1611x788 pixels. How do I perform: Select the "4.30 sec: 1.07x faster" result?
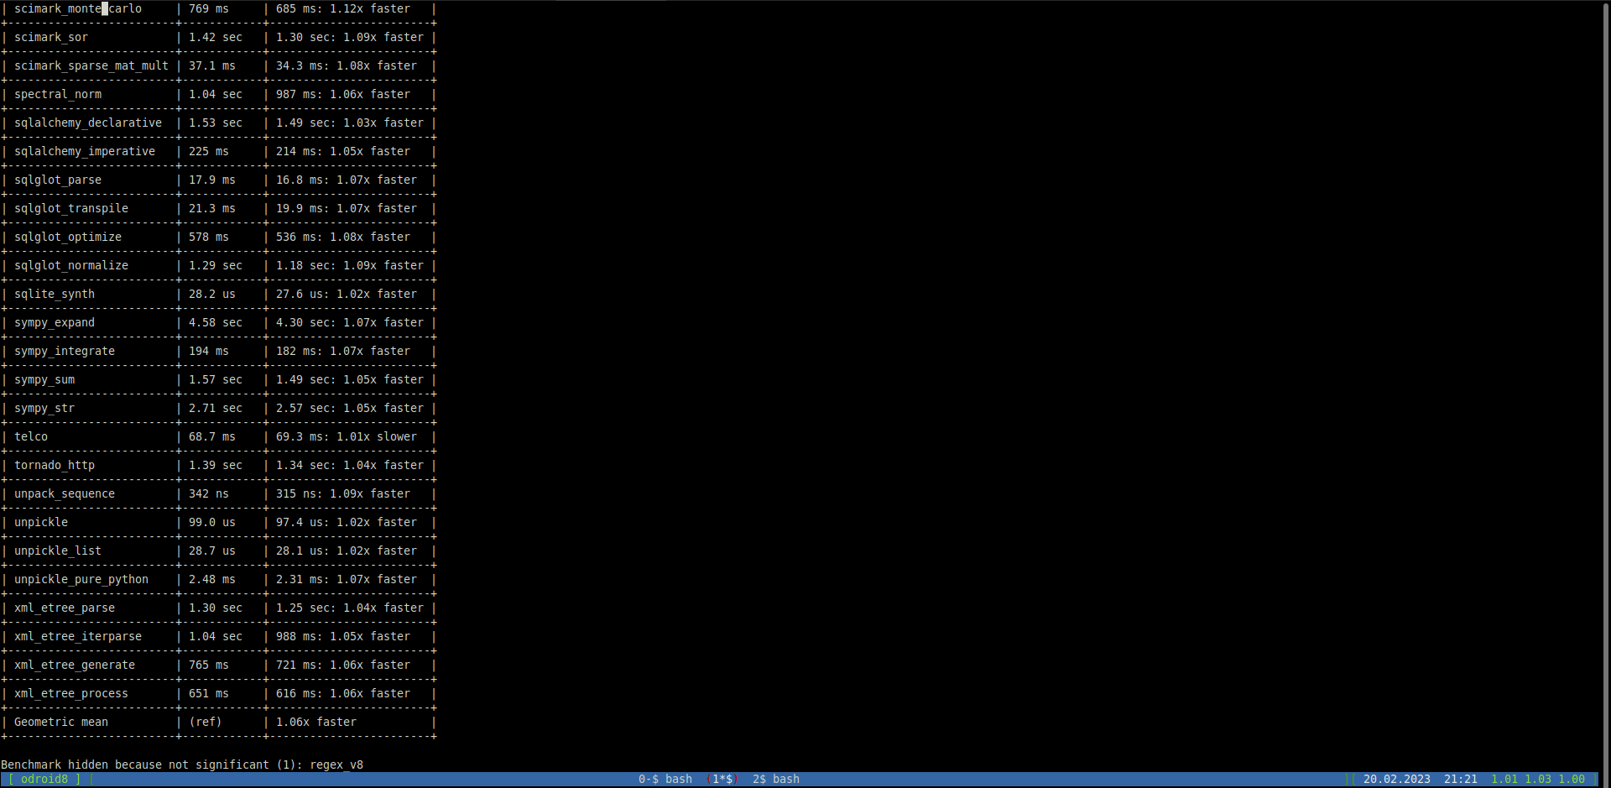coord(350,323)
